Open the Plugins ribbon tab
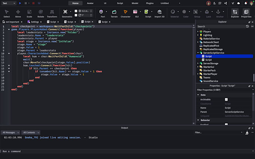 [x=150, y=3]
